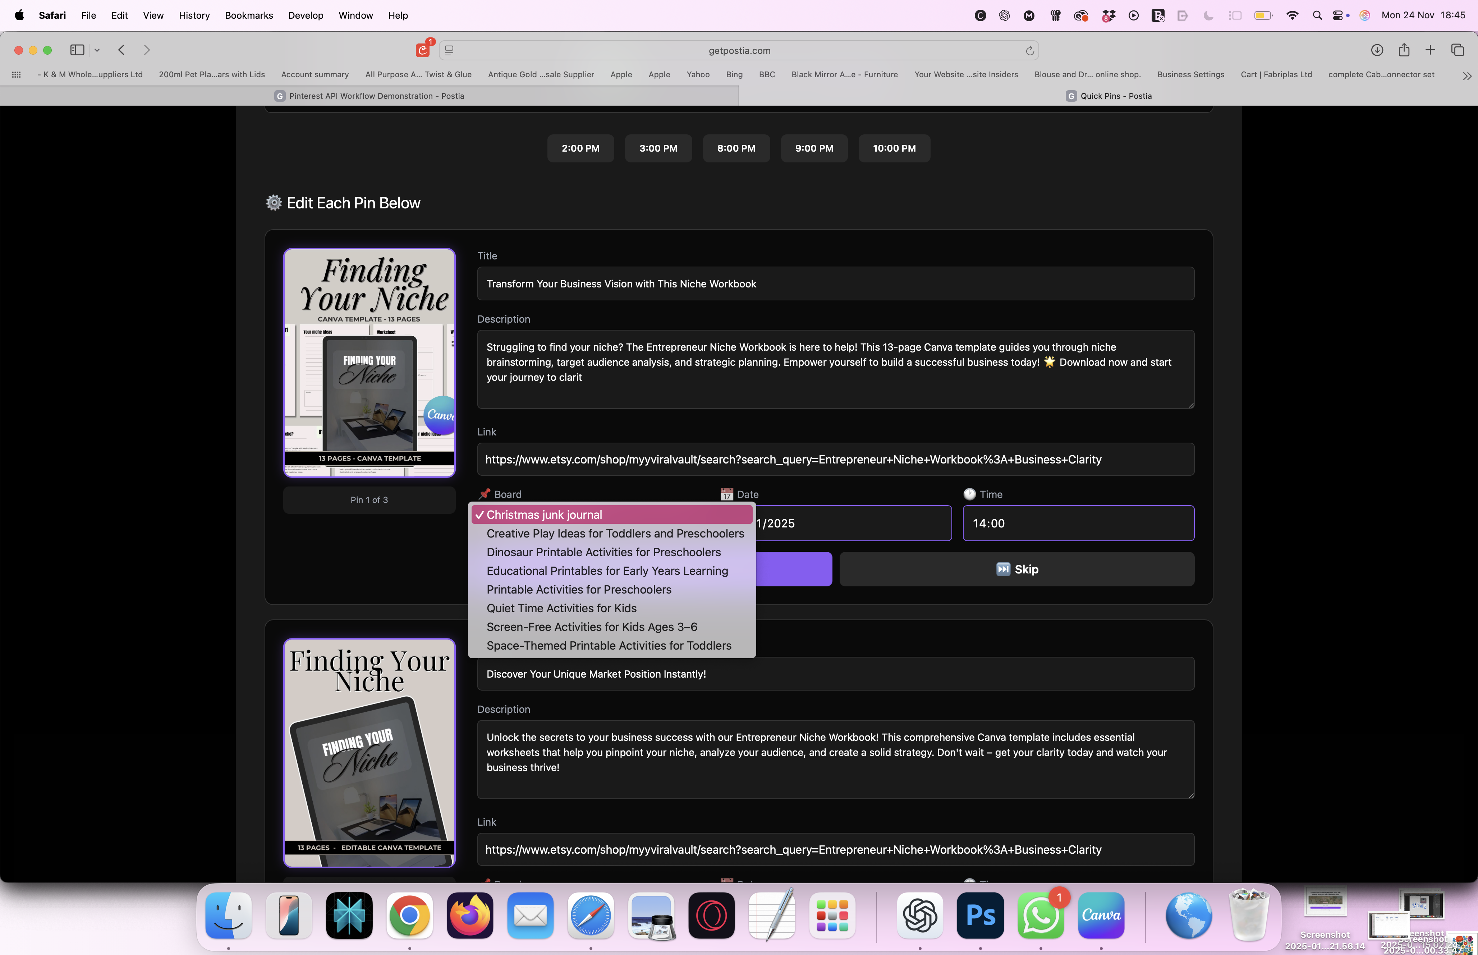1478x955 pixels.
Task: Click the Safari sidebar toggle icon
Action: [78, 50]
